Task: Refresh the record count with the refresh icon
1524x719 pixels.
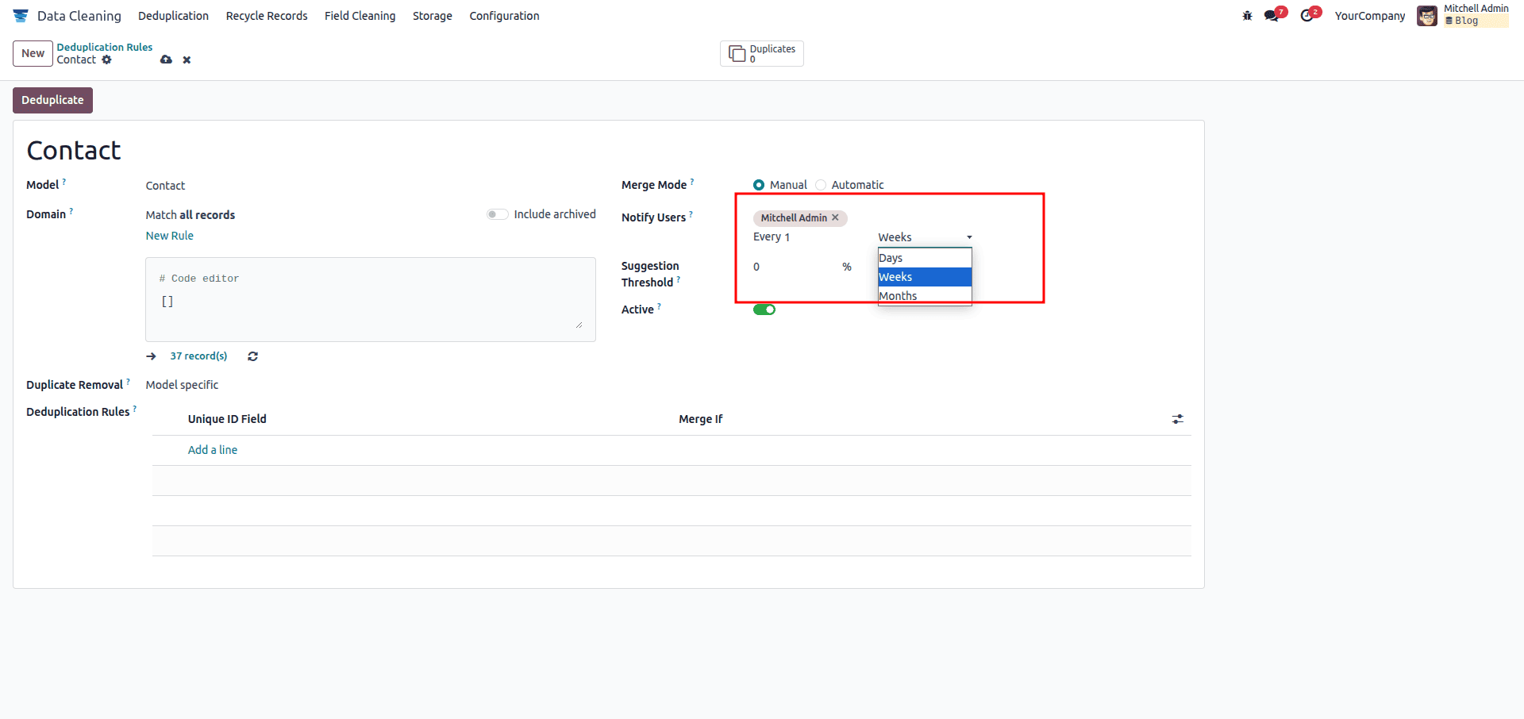Action: [252, 356]
